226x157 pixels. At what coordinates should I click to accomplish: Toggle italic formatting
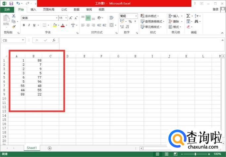(29, 25)
